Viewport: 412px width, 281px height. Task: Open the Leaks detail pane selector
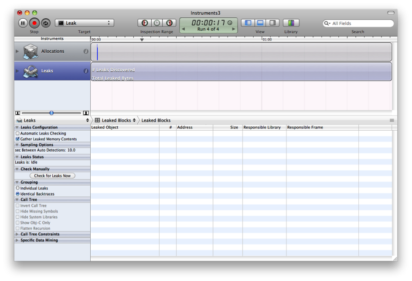pyautogui.click(x=52, y=120)
